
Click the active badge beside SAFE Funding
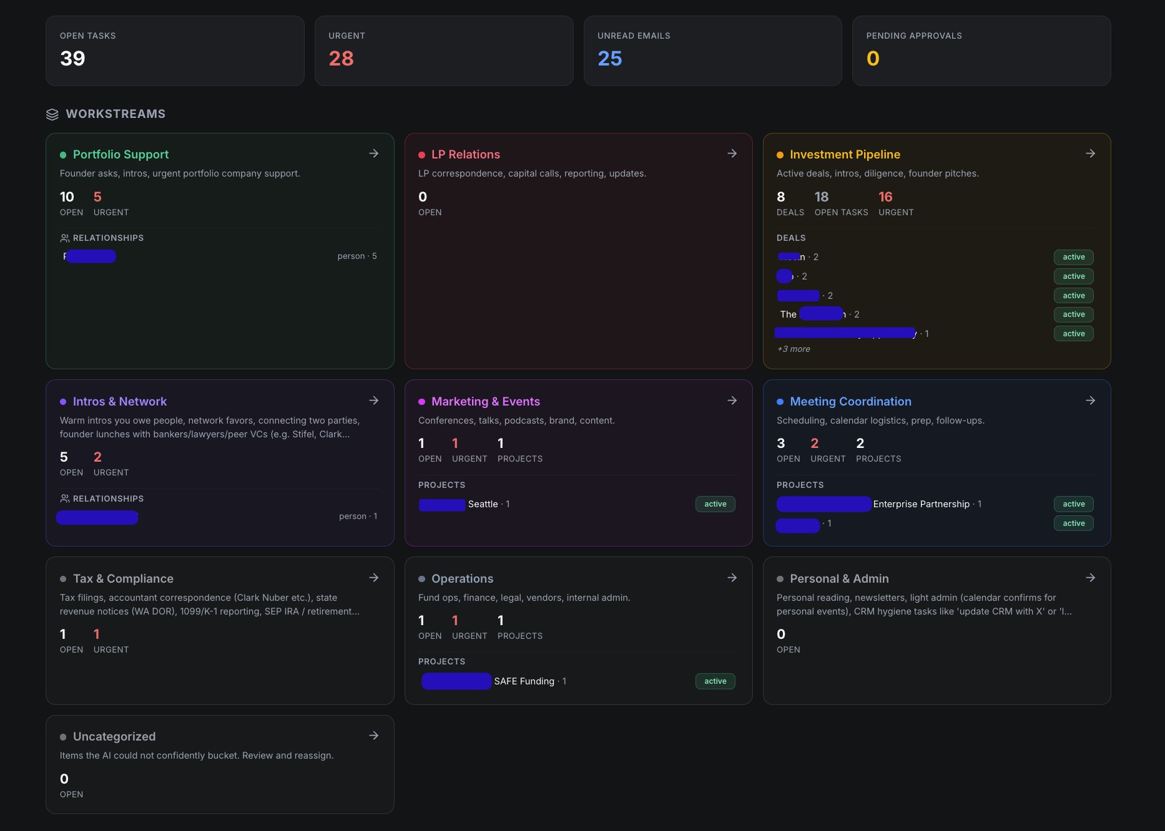(715, 681)
